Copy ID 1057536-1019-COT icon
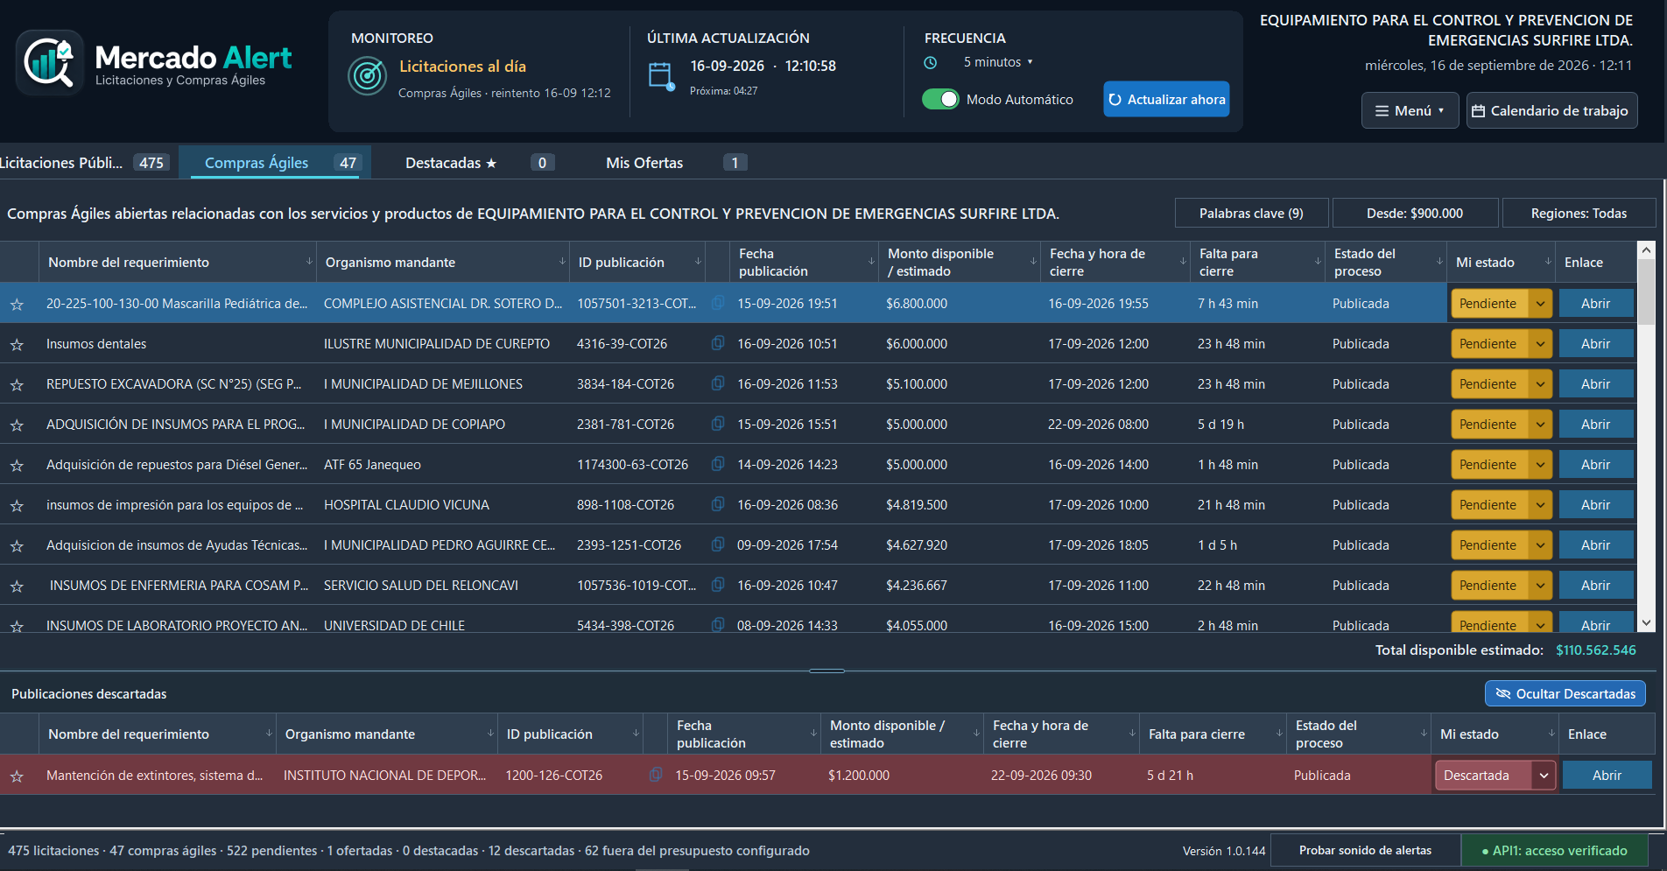 (718, 585)
